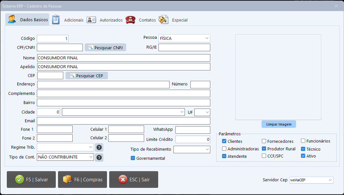Toggle the Governamental checkbox
Viewport: 344px width, 195px height.
(133, 158)
